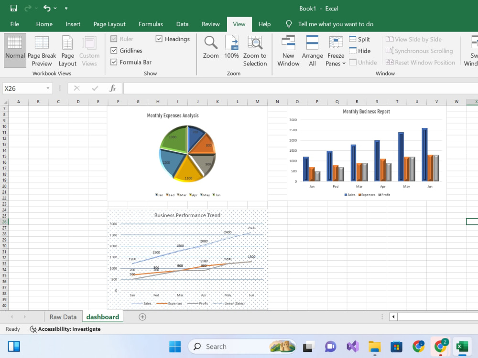Open the Raw Data sheet tab
The width and height of the screenshot is (478, 358).
(x=63, y=317)
